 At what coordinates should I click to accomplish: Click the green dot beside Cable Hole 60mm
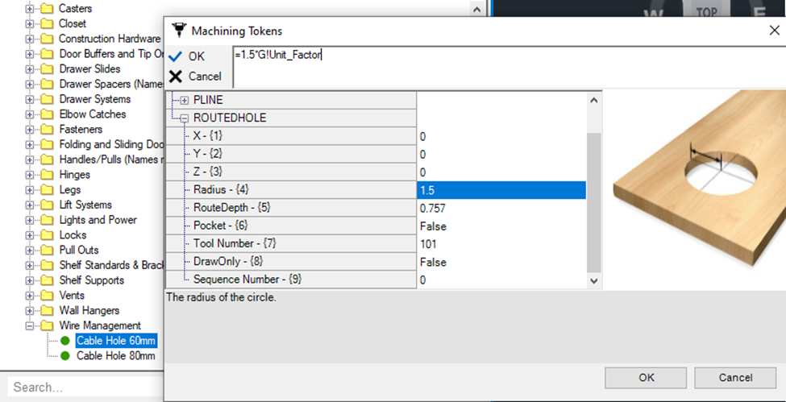pos(65,341)
